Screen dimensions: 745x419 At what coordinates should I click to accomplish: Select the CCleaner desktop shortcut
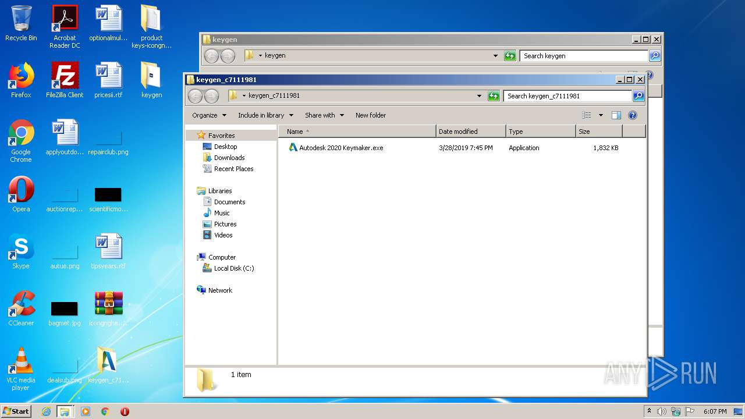click(x=21, y=308)
